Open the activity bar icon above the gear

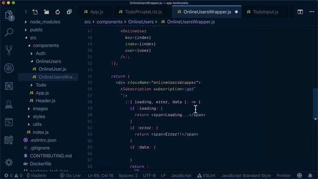[9, 140]
